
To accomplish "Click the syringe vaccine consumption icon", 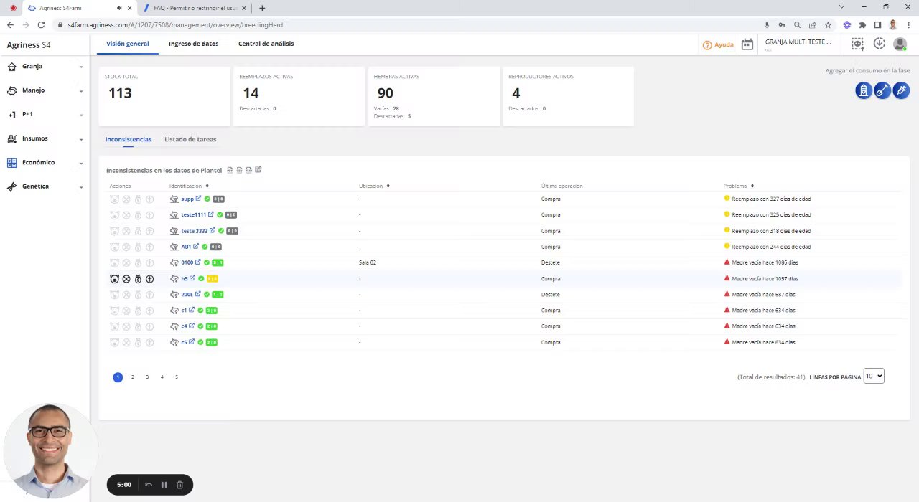I will (x=902, y=90).
